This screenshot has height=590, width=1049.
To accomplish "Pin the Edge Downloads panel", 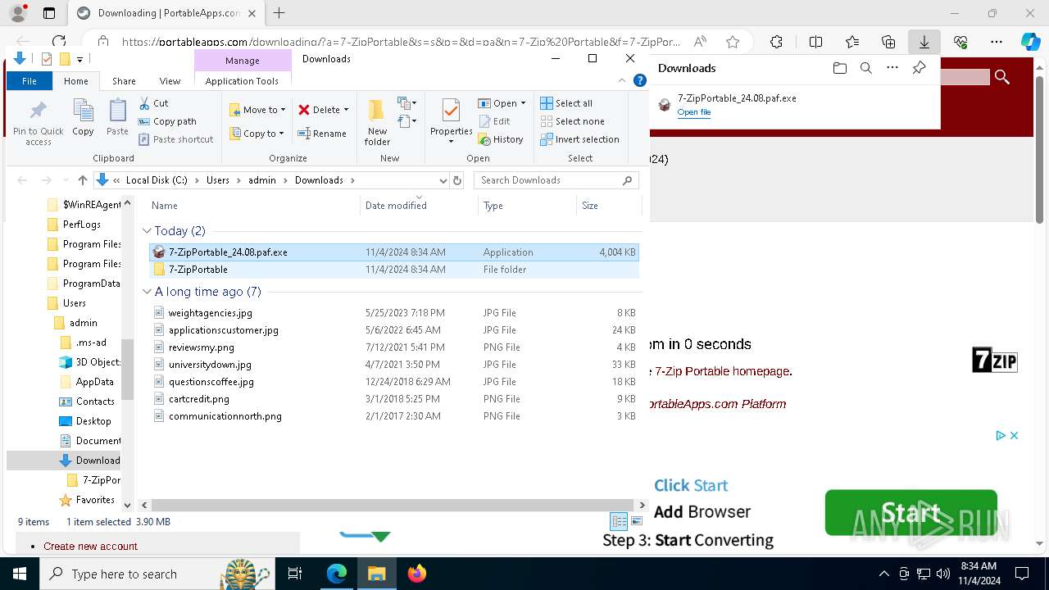I will 920,68.
